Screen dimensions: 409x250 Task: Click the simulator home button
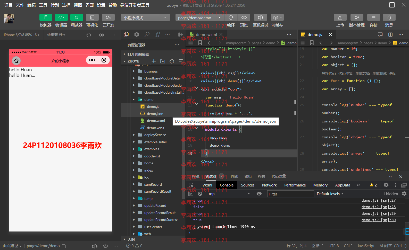(x=16, y=61)
